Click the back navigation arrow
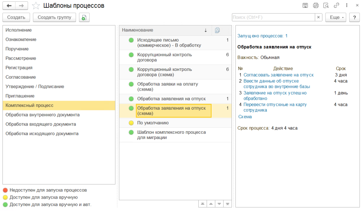362x211 pixels. click(x=9, y=6)
